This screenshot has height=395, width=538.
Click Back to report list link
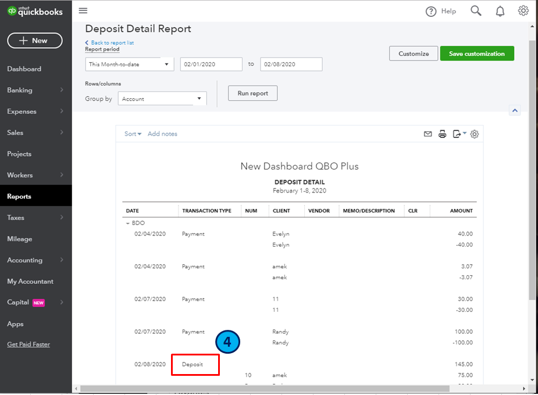tap(112, 43)
